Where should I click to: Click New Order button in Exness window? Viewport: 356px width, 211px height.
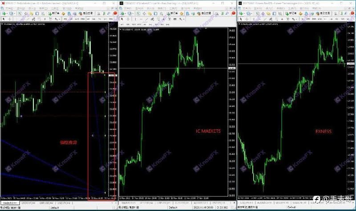(291, 13)
